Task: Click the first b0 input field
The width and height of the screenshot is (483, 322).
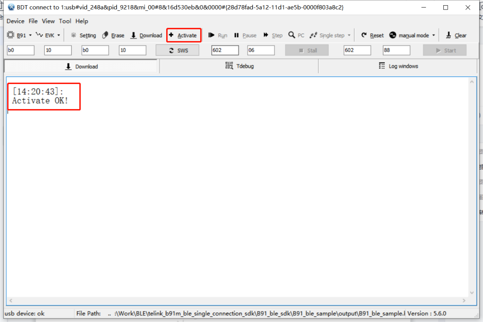Action: (x=21, y=51)
